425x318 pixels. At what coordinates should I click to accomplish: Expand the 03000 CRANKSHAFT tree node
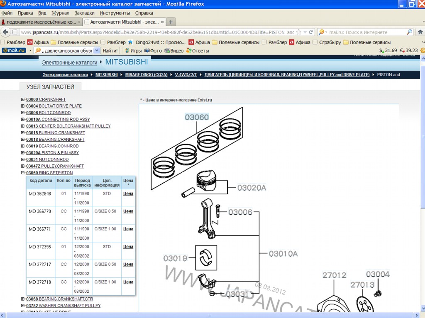(x=23, y=99)
